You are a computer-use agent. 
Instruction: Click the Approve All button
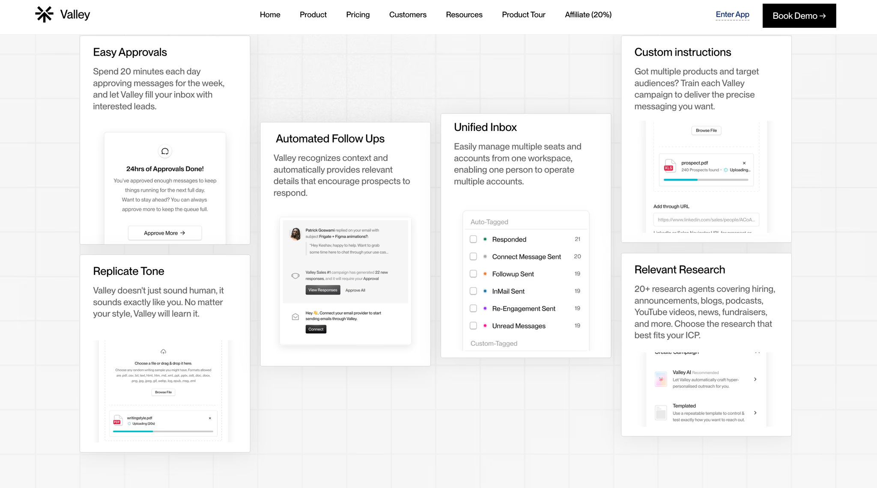click(355, 290)
